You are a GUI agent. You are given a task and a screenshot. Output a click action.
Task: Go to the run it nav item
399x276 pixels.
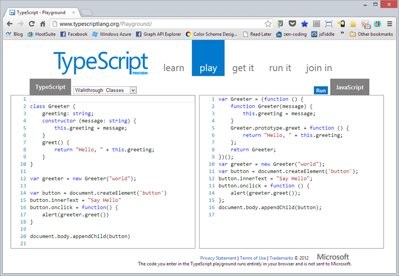point(280,68)
